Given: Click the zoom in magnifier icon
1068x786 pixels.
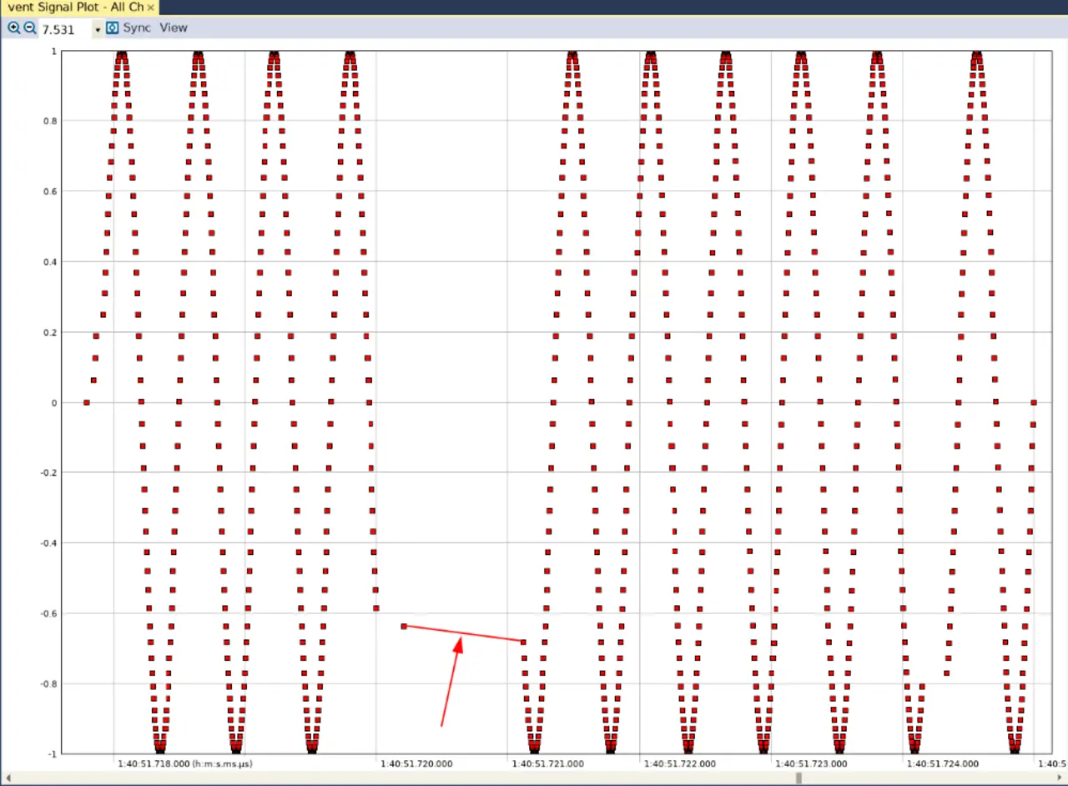Looking at the screenshot, I should coord(13,28).
